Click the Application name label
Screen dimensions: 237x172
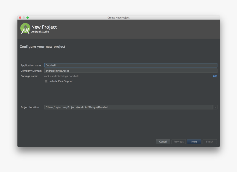coord(31,65)
